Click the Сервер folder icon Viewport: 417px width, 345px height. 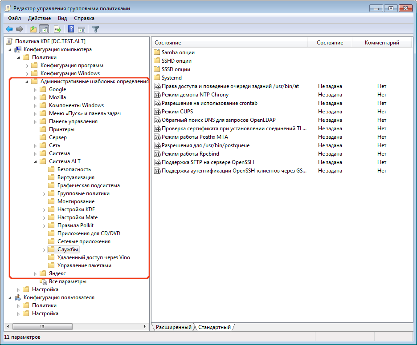tap(43, 137)
